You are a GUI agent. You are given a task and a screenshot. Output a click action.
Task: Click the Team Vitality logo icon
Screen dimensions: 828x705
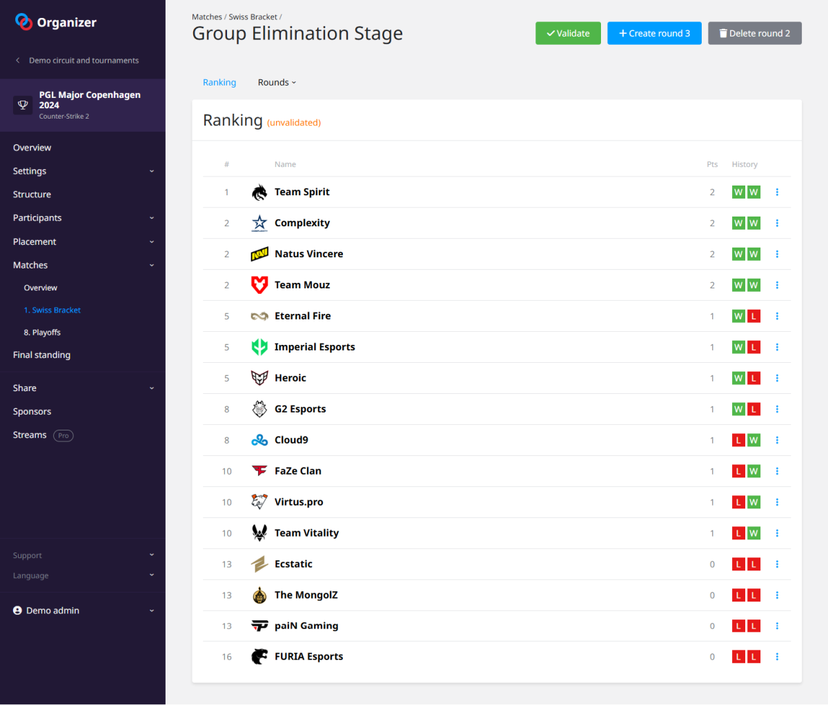click(x=259, y=533)
